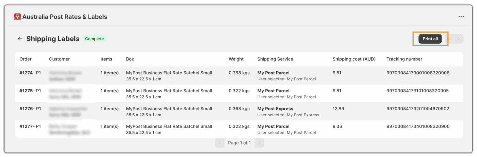
Task: Click next chevron next to Print all
Action: pyautogui.click(x=459, y=39)
